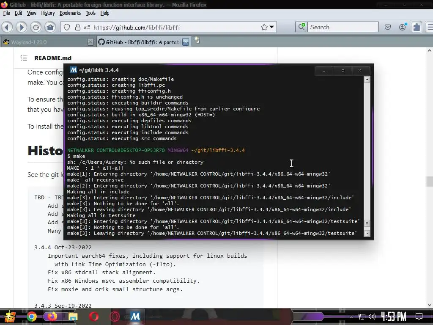Bookmark this page with the star
This screenshot has width=433, height=325.
pyautogui.click(x=264, y=27)
